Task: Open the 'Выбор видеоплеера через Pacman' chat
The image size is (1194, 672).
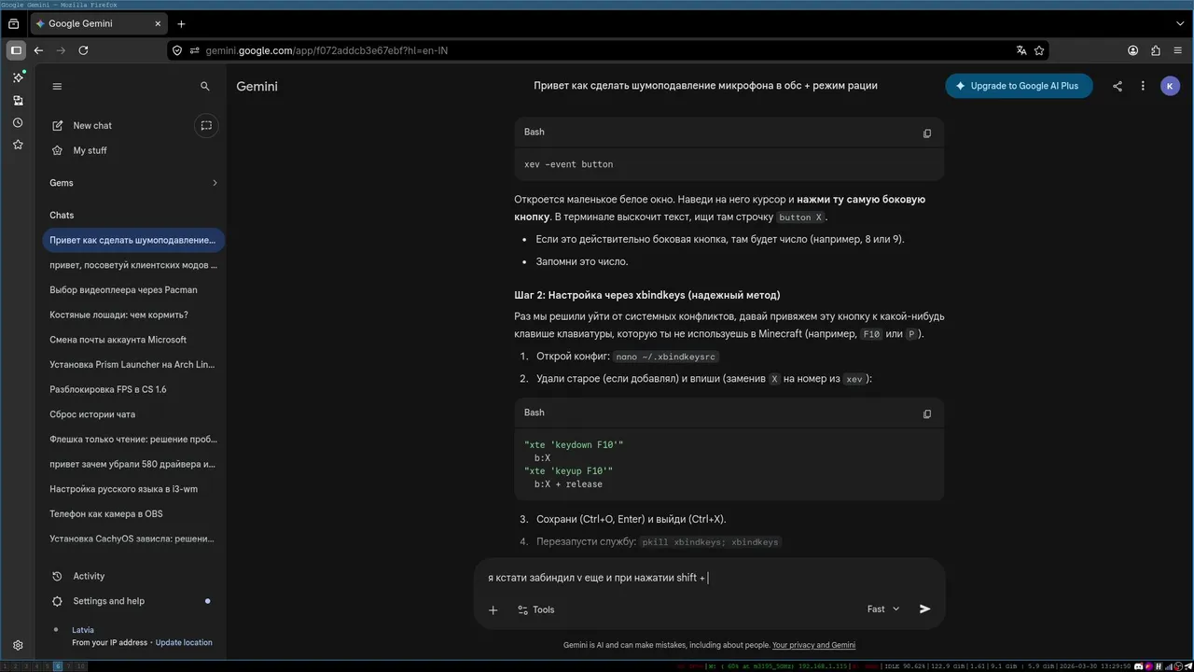Action: 123,289
